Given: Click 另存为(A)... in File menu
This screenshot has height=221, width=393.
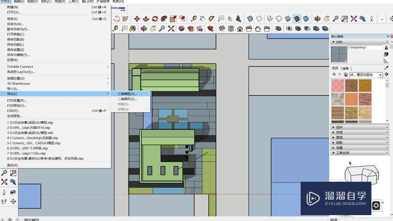Looking at the screenshot, I should click(x=55, y=24).
